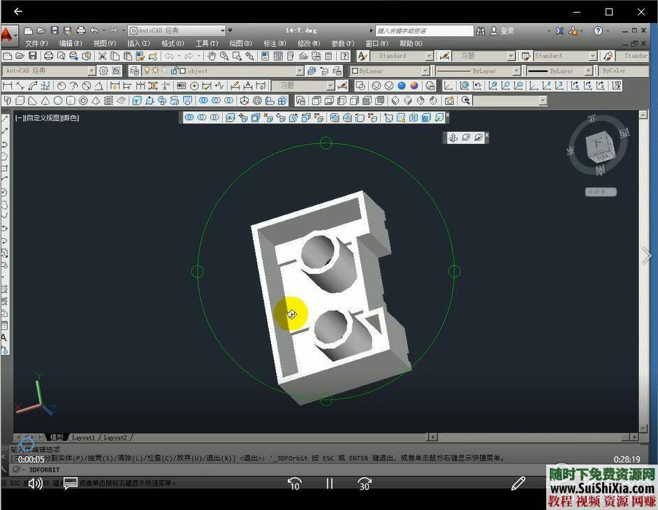658x510 pixels.
Task: Open the layer selection dropdown
Action: [300, 71]
